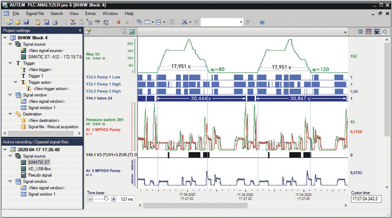This screenshot has height=218, width=392.
Task: Select the Way V3 signal label
Action: [x=93, y=54]
